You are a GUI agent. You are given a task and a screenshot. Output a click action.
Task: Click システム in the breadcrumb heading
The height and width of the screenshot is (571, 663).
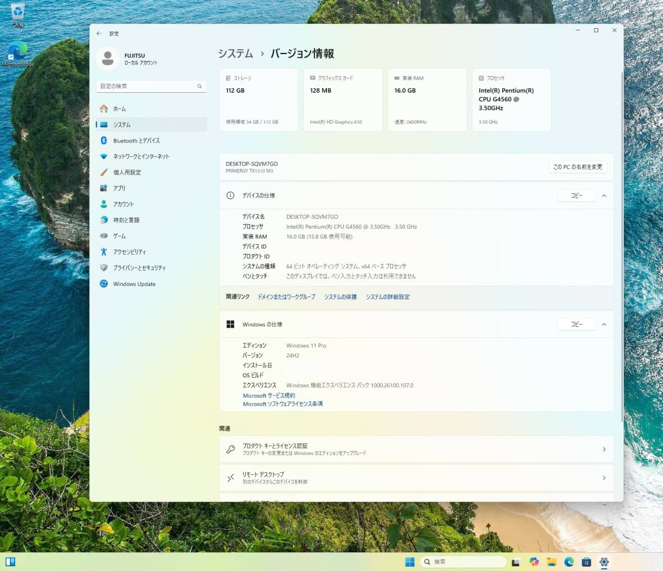(x=235, y=54)
